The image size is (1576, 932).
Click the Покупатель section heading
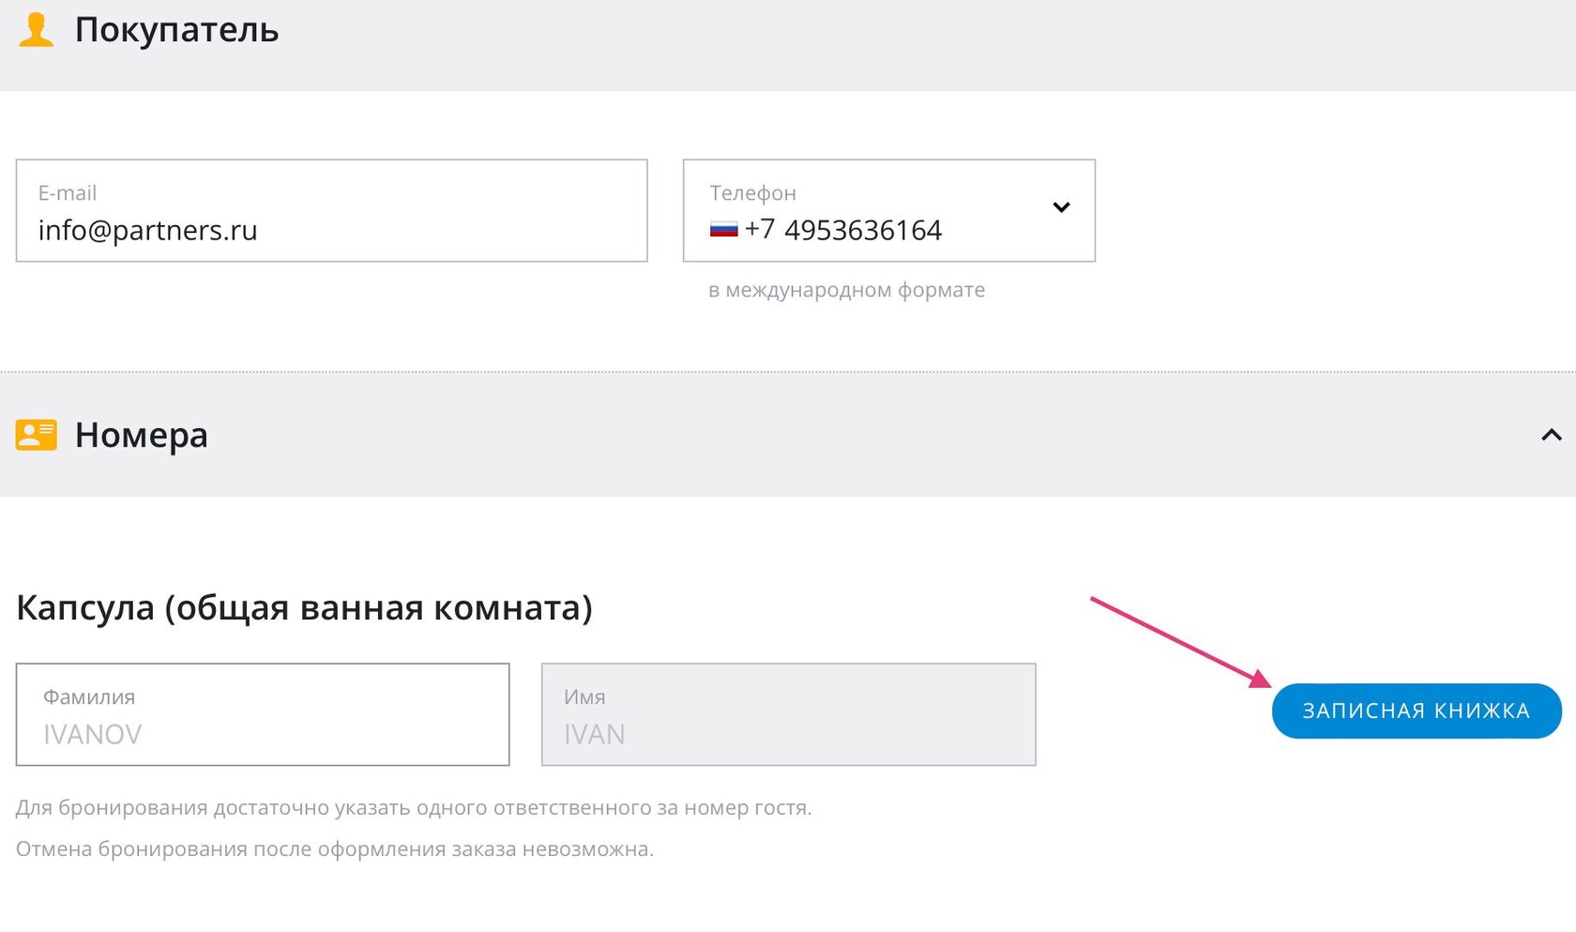[x=176, y=30]
